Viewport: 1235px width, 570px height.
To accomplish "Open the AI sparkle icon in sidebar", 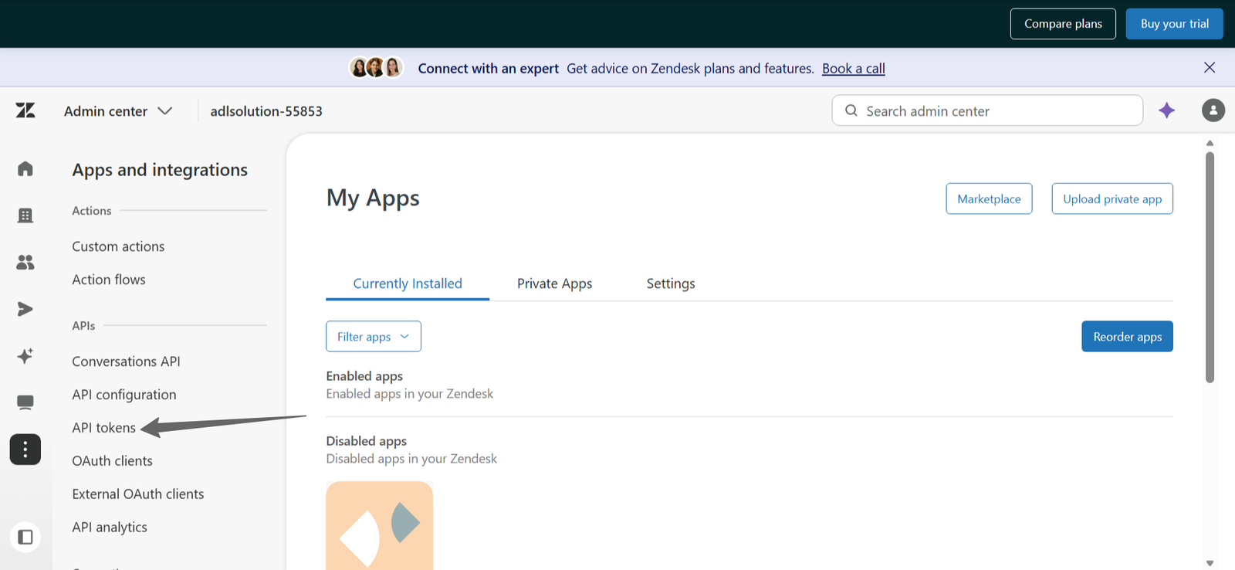I will [25, 355].
